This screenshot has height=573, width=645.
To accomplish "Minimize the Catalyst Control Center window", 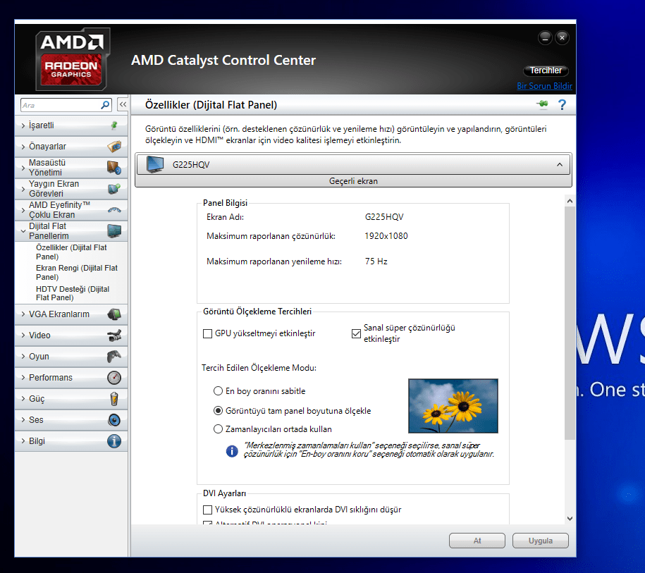I will point(545,38).
